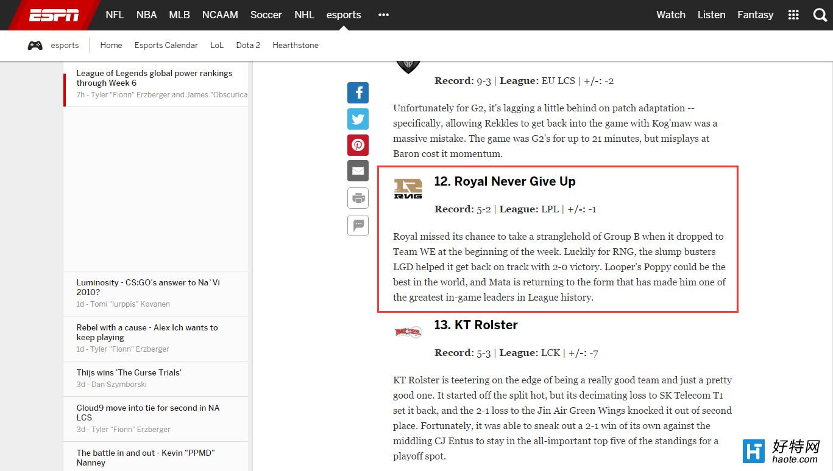Click the 12. Royal Never Give Up heading
This screenshot has height=471, width=833.
(x=505, y=181)
